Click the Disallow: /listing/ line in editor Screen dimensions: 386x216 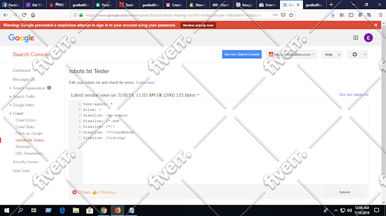click(x=104, y=138)
